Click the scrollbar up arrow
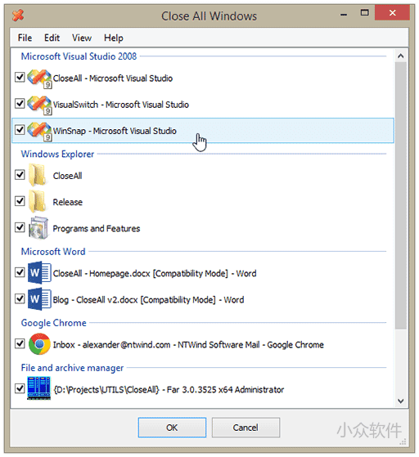 [x=401, y=56]
